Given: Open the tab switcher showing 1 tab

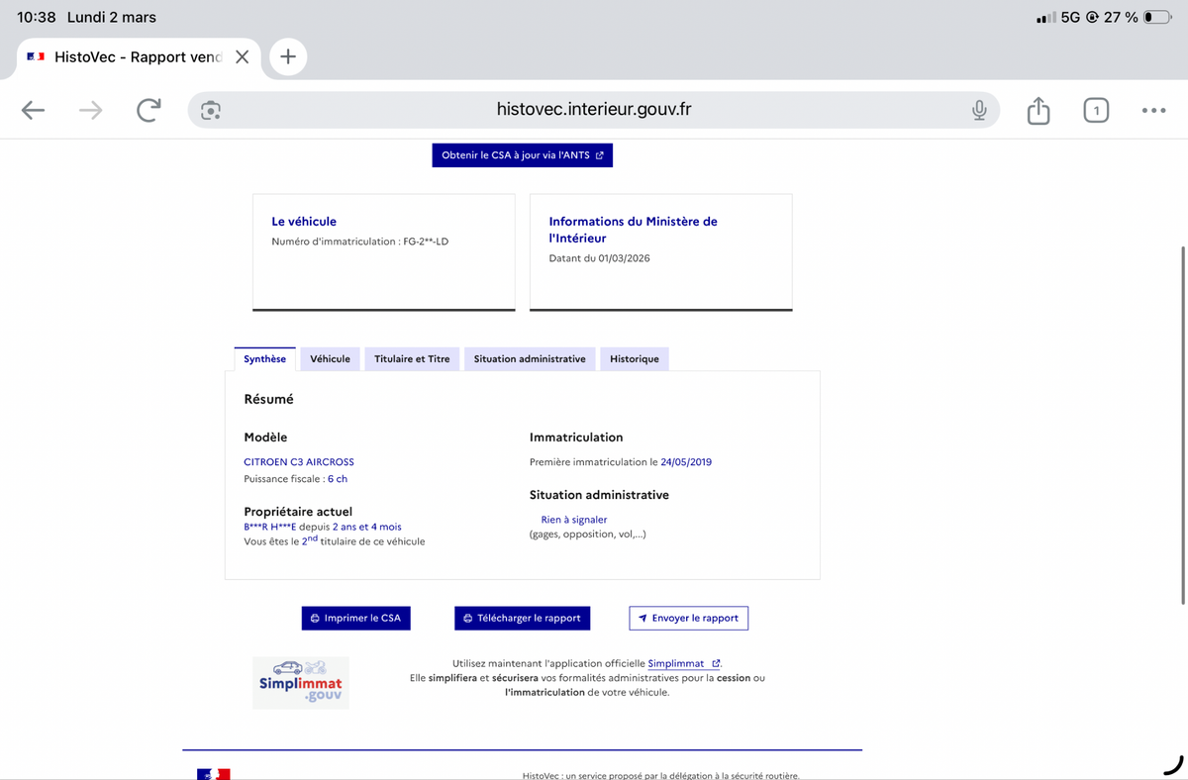Looking at the screenshot, I should pos(1095,111).
